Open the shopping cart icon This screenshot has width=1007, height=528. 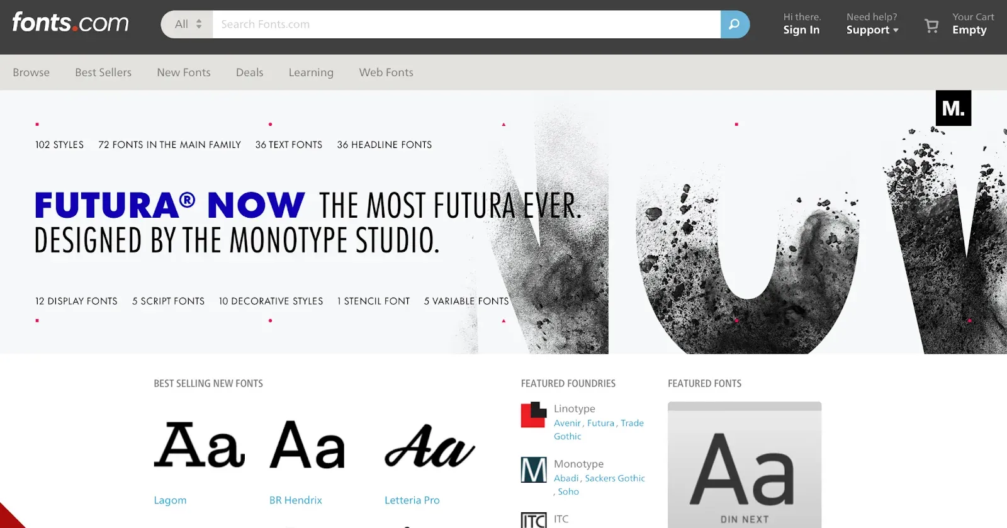pyautogui.click(x=931, y=25)
